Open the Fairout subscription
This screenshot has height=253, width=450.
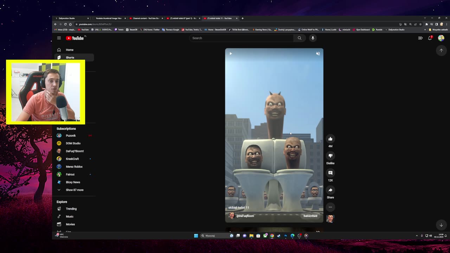click(74, 174)
